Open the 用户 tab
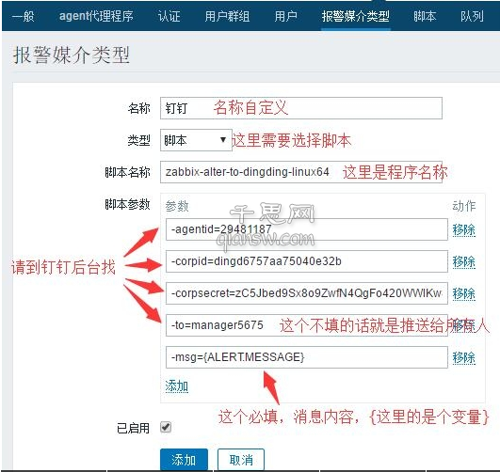Viewport: 500px width, 472px height. pos(285,16)
